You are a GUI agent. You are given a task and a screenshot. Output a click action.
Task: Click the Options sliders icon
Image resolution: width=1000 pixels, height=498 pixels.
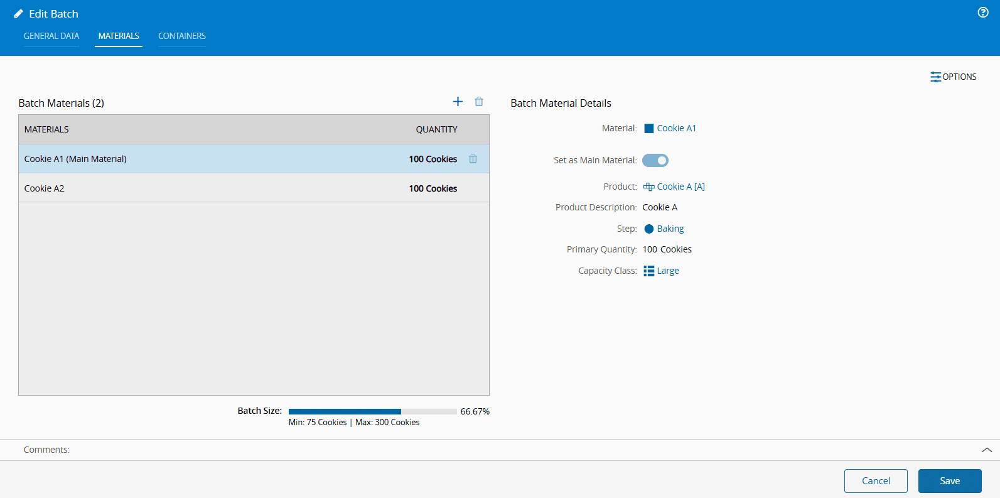[x=935, y=77]
